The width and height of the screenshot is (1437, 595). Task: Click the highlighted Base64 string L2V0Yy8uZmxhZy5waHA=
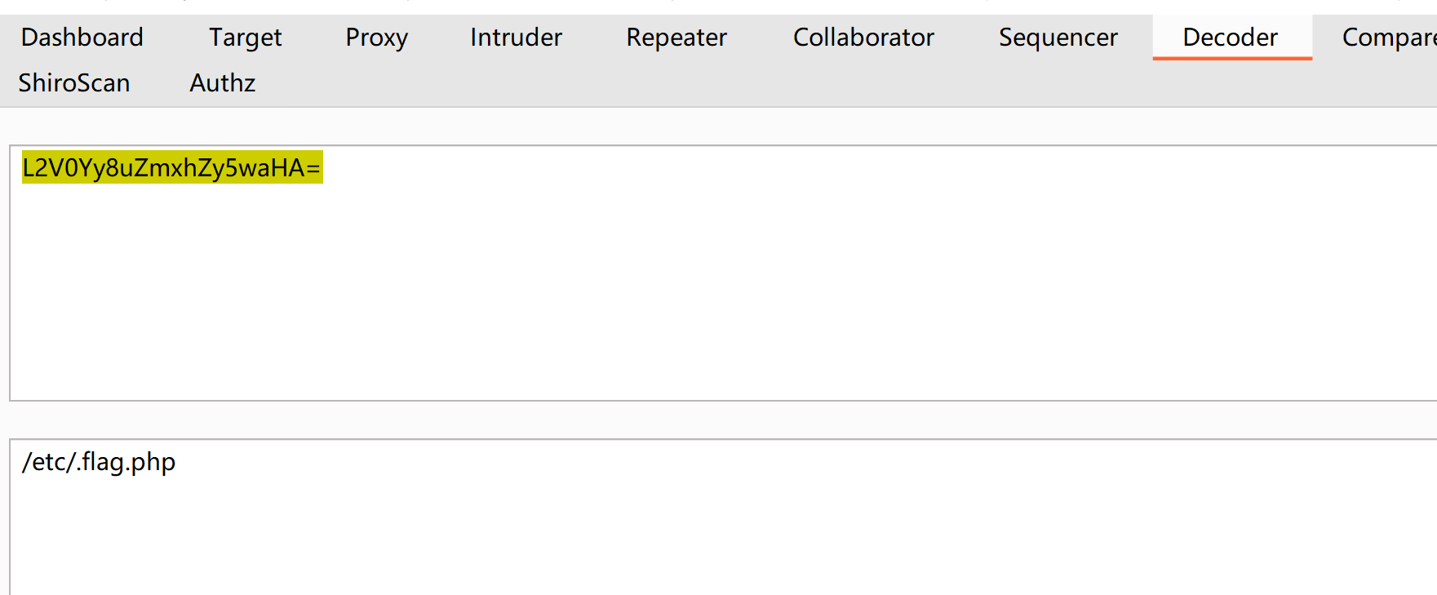coord(171,168)
